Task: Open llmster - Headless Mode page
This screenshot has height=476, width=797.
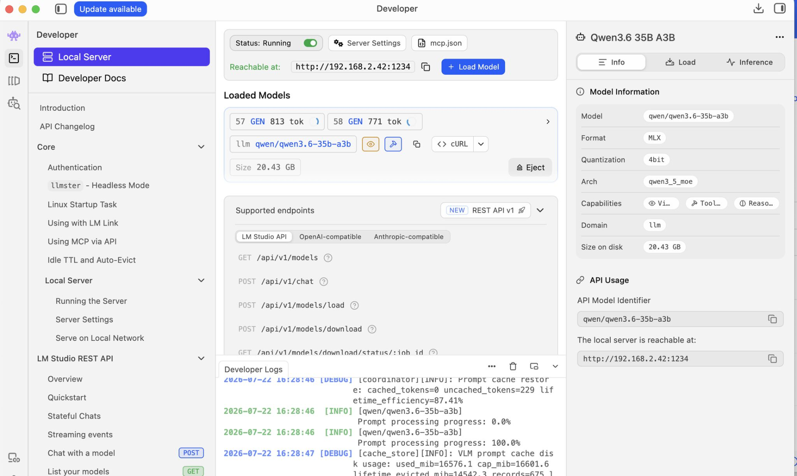Action: pos(98,185)
